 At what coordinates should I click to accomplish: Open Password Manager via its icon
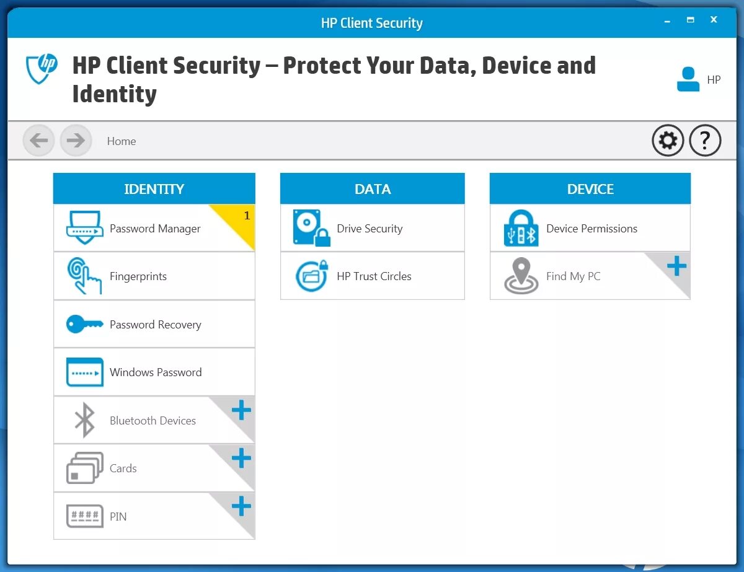click(84, 228)
